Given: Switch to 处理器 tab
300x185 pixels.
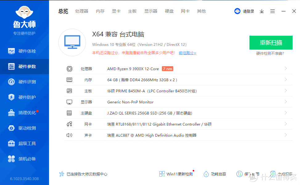Looking at the screenshot, I should (x=82, y=11).
